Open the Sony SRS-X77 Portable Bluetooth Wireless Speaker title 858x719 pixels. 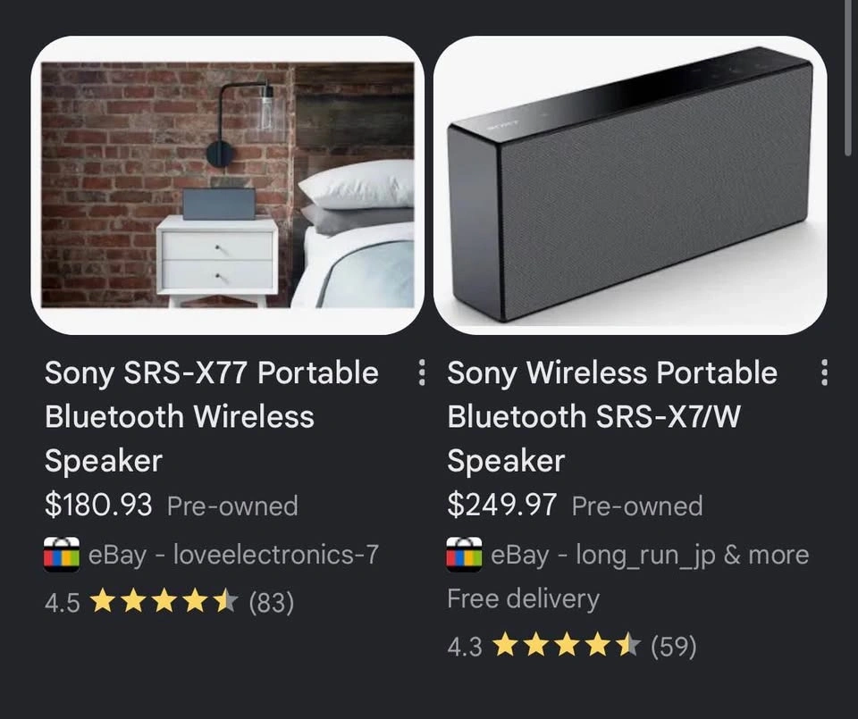point(211,416)
